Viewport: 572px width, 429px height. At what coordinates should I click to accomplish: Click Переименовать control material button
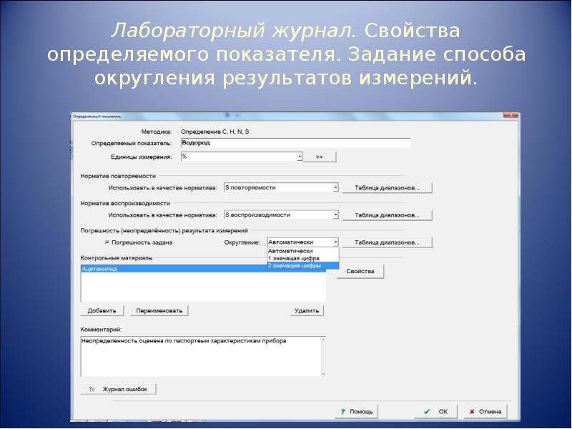pyautogui.click(x=159, y=310)
